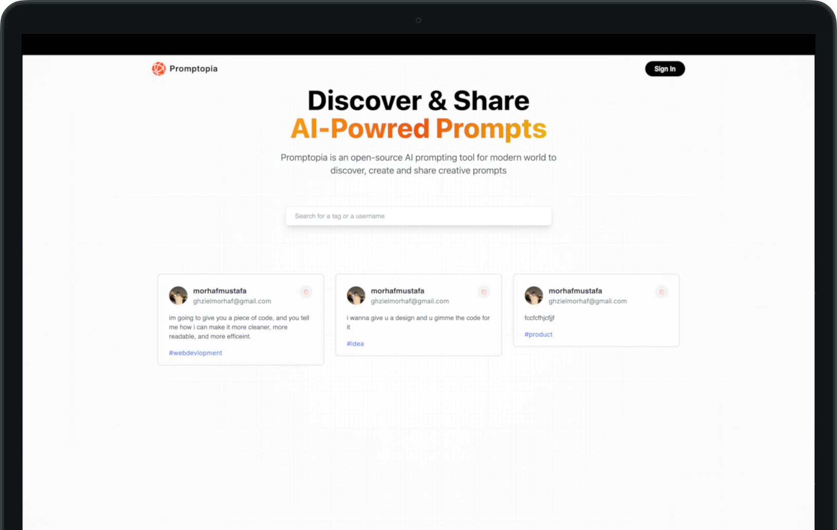Click the Promptopia brand name in the header
The width and height of the screenshot is (837, 530).
tap(193, 68)
